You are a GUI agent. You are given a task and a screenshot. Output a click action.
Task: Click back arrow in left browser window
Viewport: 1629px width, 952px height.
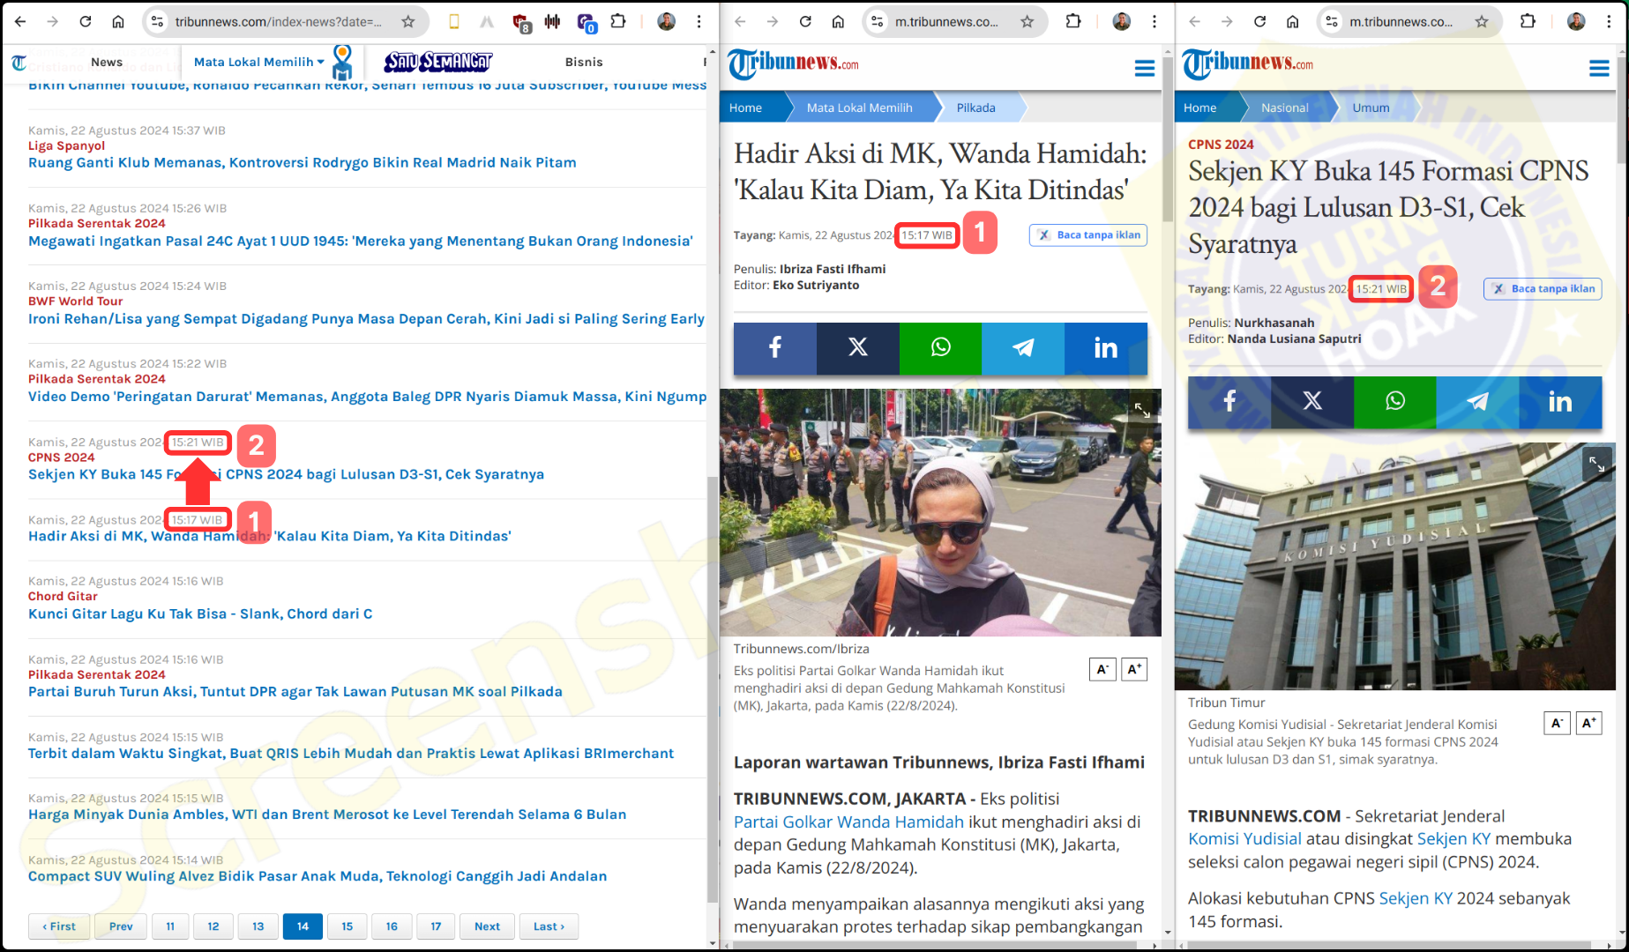20,21
